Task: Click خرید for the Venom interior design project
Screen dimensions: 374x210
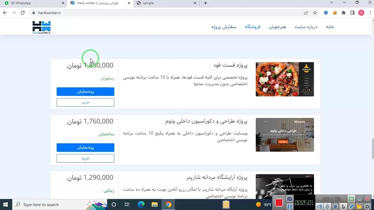Action: [x=85, y=158]
